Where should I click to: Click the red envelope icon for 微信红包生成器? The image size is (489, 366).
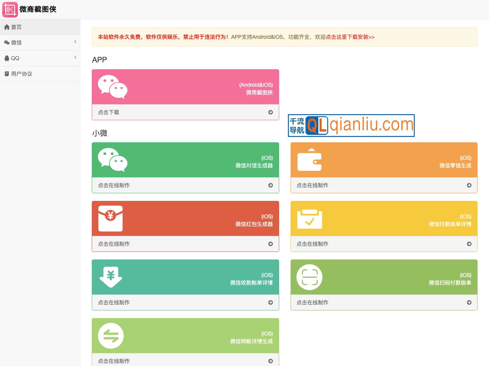(x=110, y=218)
